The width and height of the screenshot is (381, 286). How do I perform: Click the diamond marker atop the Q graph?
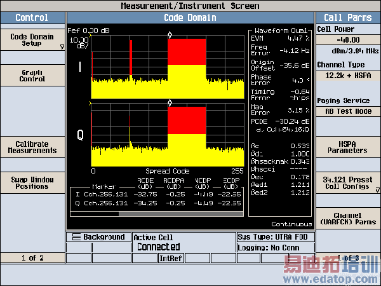coord(170,103)
